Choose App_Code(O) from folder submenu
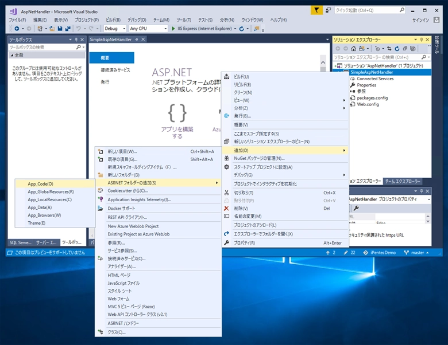 55,184
